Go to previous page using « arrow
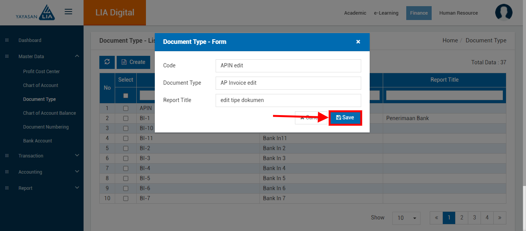526x231 pixels. pyautogui.click(x=436, y=218)
